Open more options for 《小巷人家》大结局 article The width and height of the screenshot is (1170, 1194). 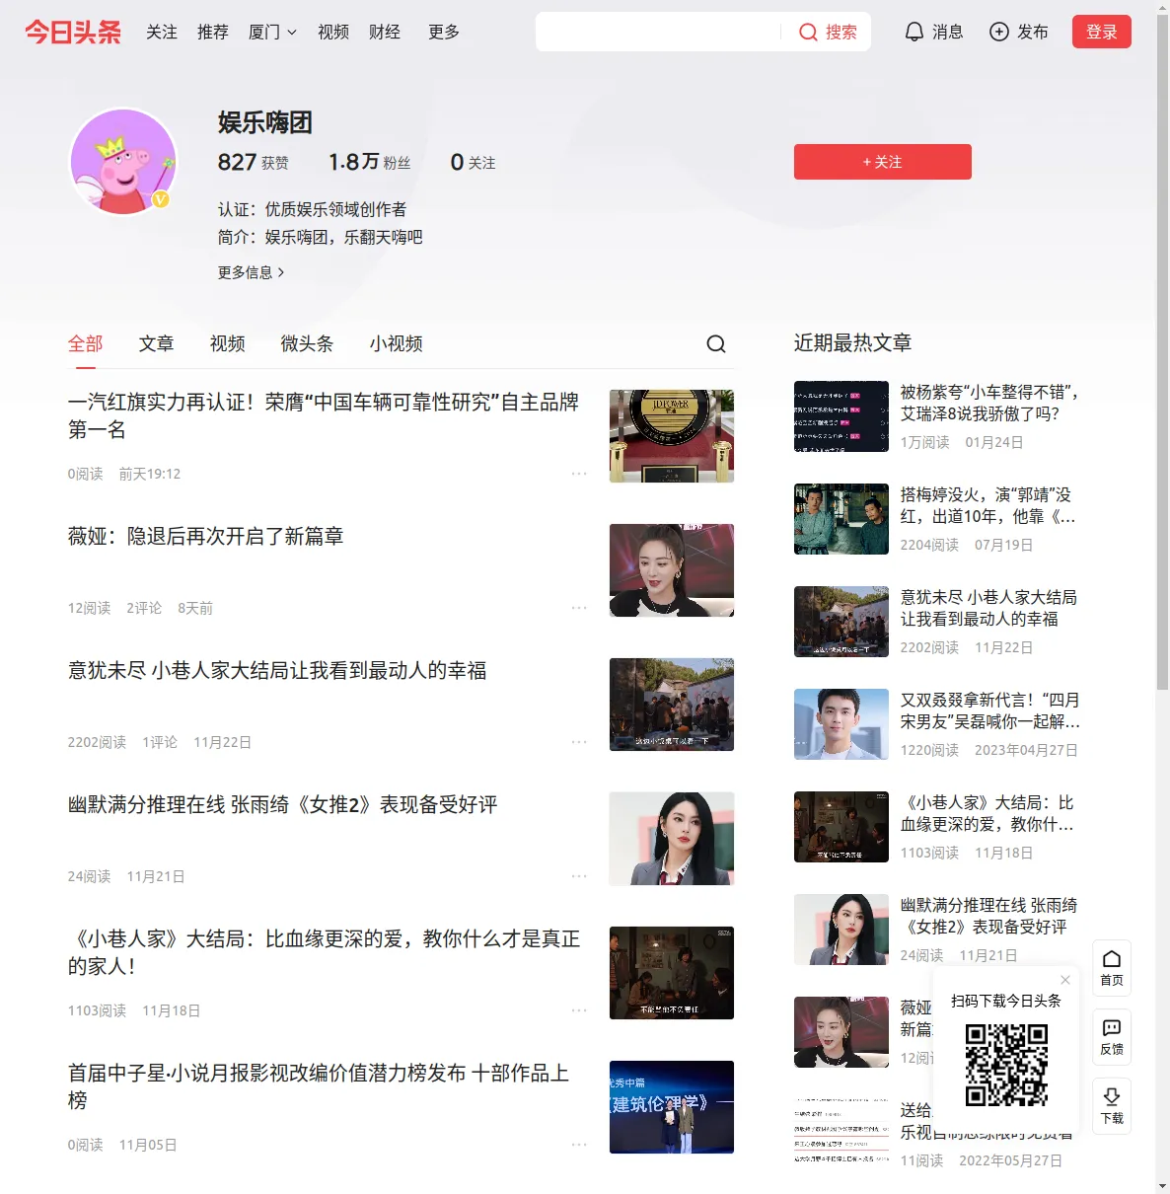[579, 1010]
